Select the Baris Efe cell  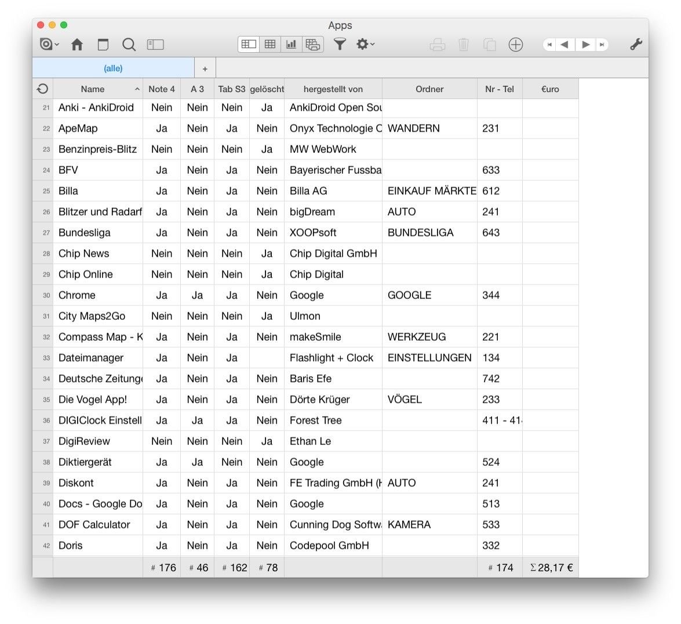click(333, 379)
